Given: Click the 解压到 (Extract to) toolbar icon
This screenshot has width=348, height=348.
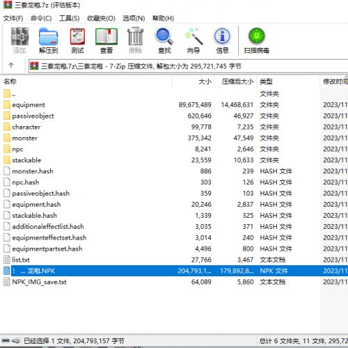Looking at the screenshot, I should (x=48, y=40).
